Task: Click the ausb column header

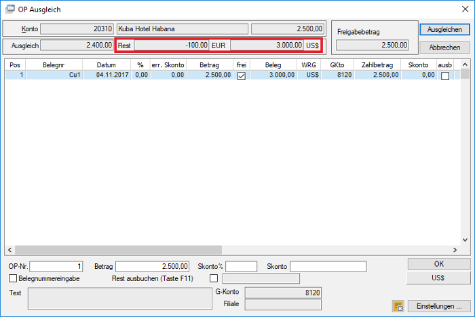Action: pyautogui.click(x=445, y=65)
